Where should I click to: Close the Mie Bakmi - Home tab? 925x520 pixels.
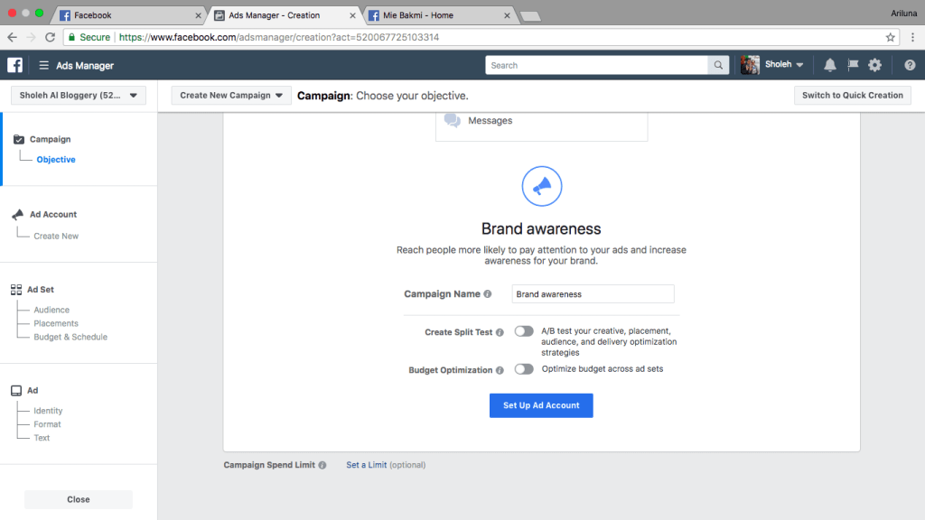[x=507, y=16]
